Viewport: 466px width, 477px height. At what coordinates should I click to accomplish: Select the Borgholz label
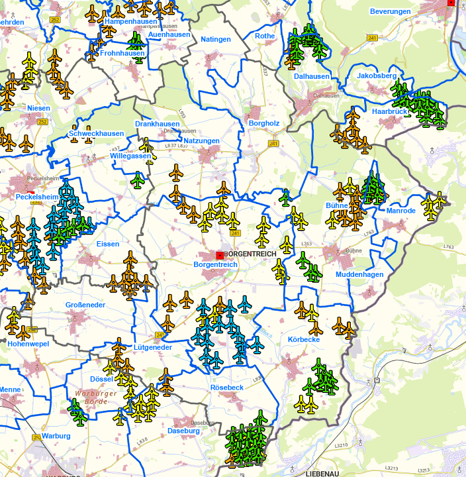264,123
